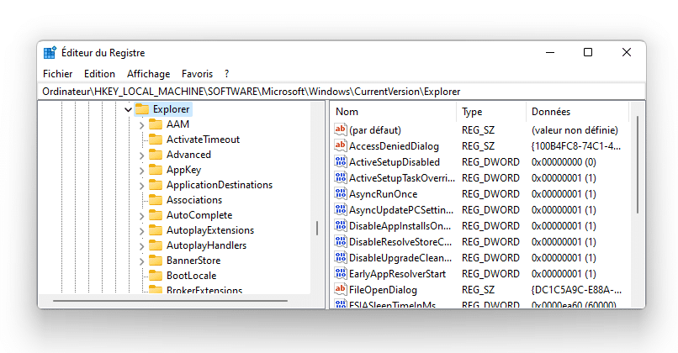Click the BootLocale folder icon
This screenshot has width=678, height=353.
(156, 276)
